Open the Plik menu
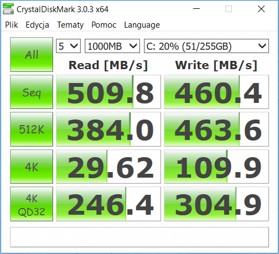The width and height of the screenshot is (279, 254). click(12, 25)
